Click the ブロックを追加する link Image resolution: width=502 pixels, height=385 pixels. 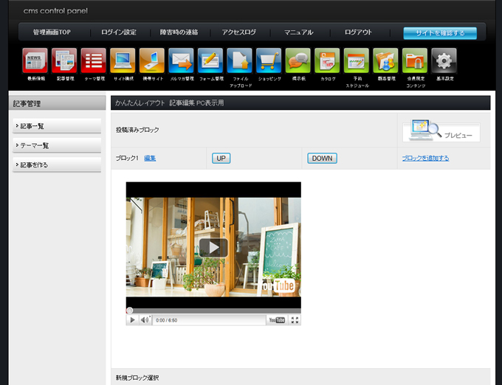425,158
